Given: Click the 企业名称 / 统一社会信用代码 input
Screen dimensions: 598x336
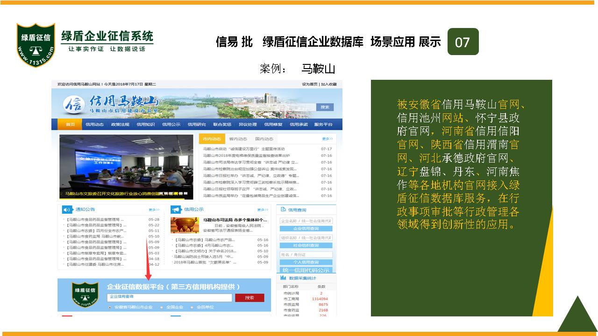Looking at the screenshot, I should pos(306,221).
